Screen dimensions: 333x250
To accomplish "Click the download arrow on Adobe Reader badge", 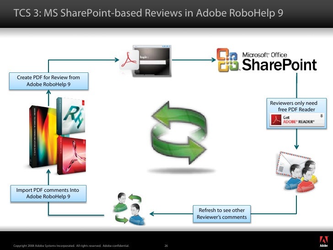I will (x=321, y=116).
